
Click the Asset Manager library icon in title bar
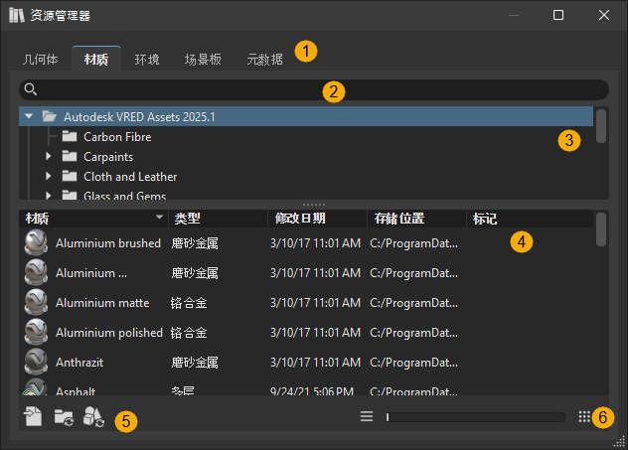[x=17, y=15]
